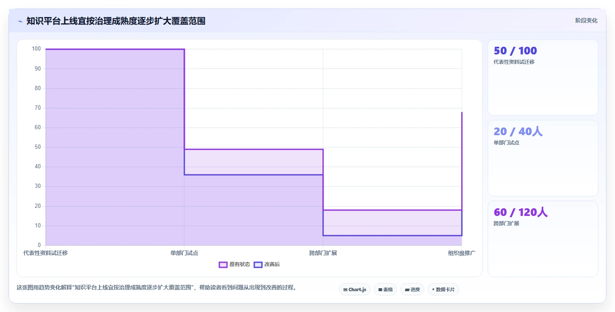Screen dimensions: 615x312
Task: Toggle the 原有状态 legend swatch
Action: [x=223, y=264]
